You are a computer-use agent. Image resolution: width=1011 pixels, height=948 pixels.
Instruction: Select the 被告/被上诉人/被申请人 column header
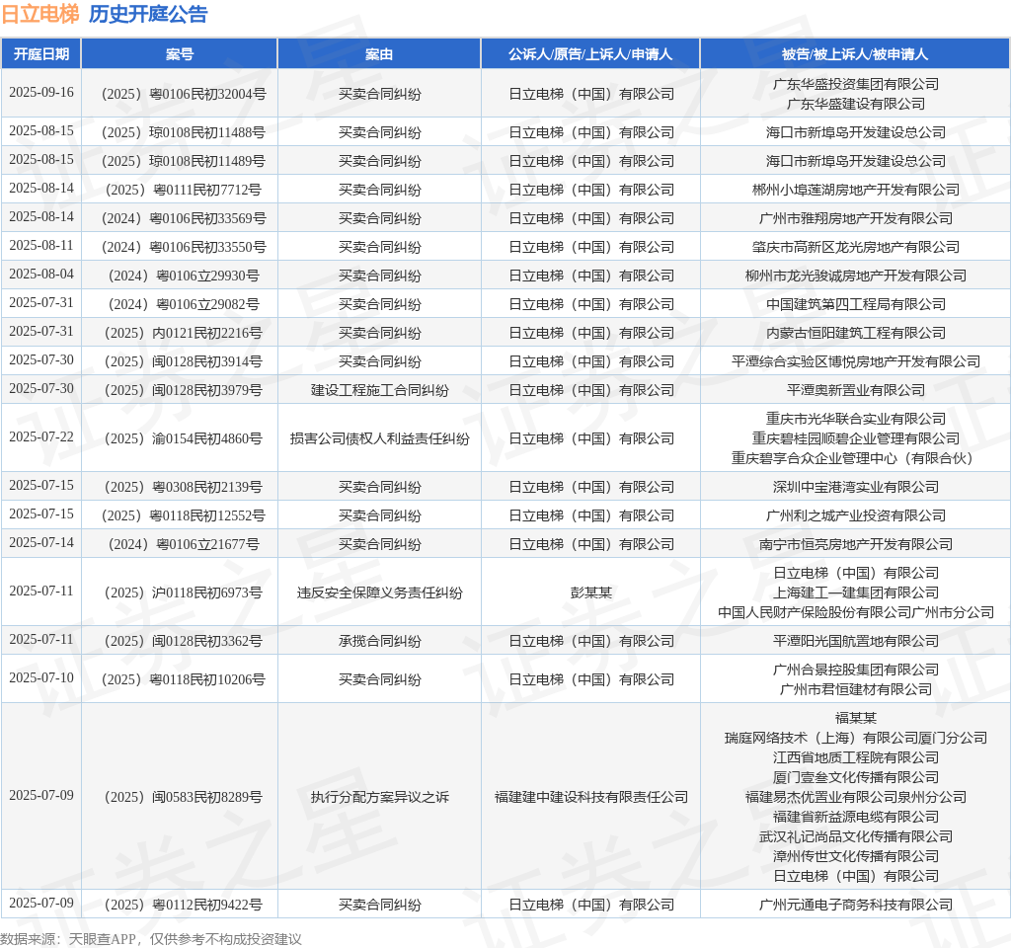pyautogui.click(x=855, y=54)
